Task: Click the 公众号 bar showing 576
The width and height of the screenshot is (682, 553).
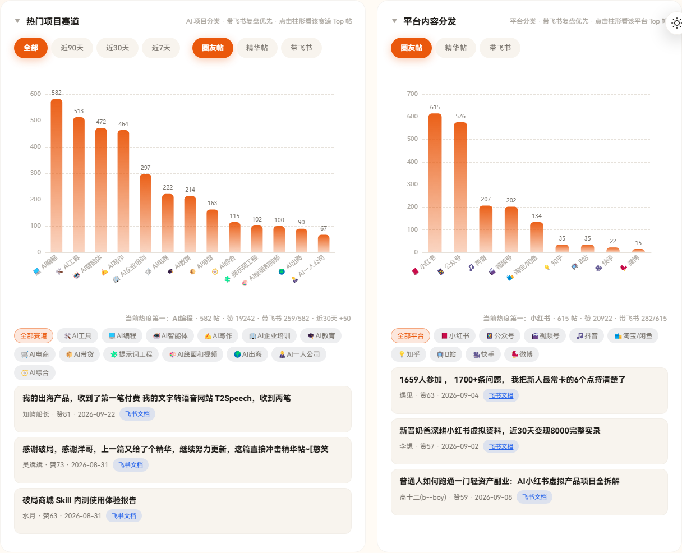Action: (460, 187)
